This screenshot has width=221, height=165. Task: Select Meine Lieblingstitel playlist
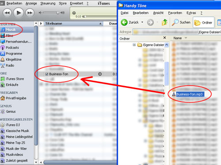16,137
